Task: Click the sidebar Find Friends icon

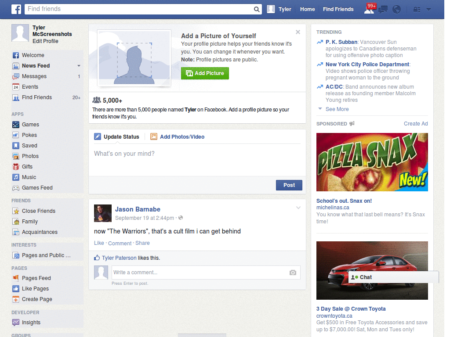Action: tap(16, 98)
